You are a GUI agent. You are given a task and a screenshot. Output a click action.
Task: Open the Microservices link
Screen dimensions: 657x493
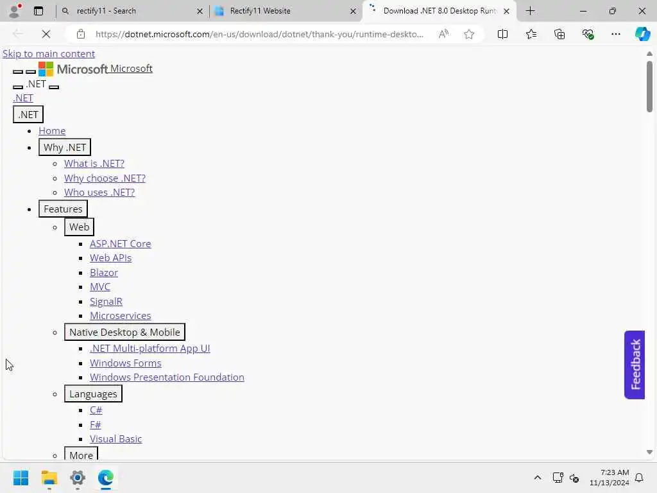pos(120,316)
